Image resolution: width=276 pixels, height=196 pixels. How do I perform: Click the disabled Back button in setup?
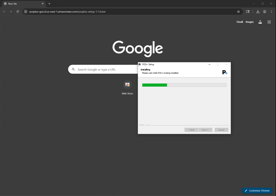(x=191, y=130)
